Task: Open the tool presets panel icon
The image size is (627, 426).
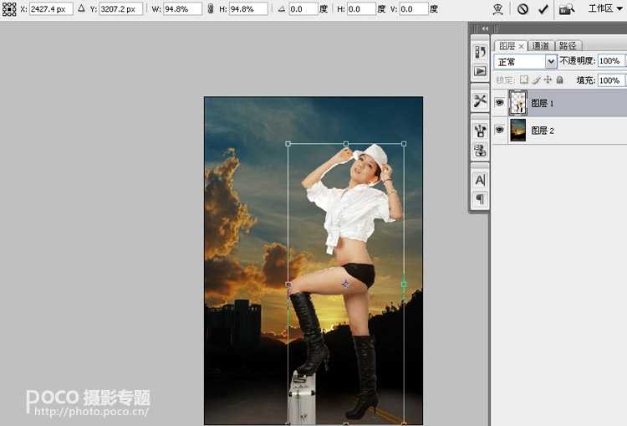Action: coord(480,100)
